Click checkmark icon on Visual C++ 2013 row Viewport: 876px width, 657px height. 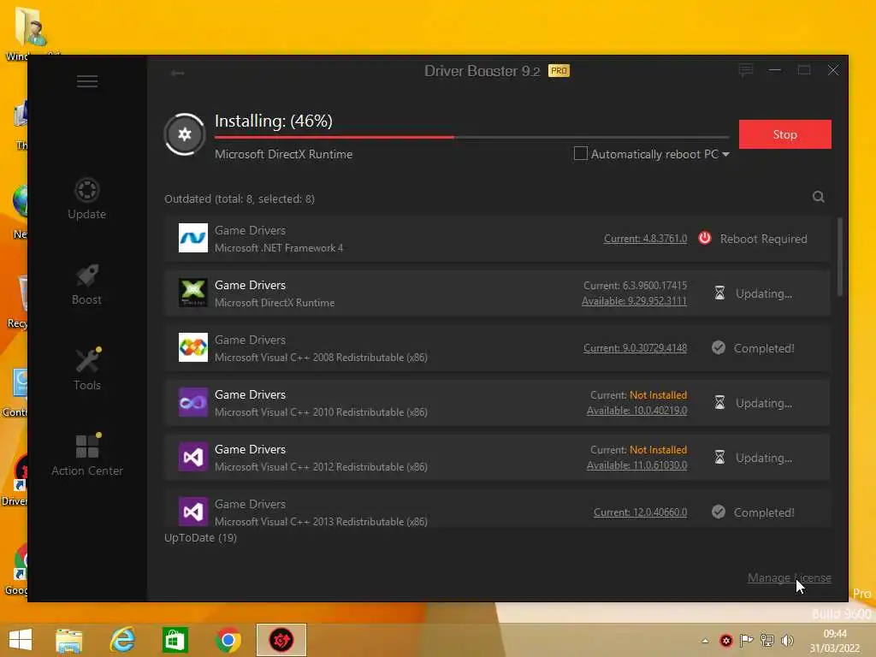[x=719, y=512]
